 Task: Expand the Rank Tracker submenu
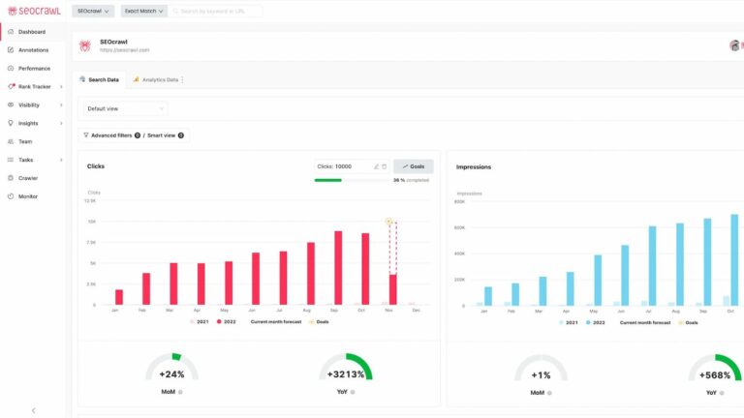pos(61,86)
